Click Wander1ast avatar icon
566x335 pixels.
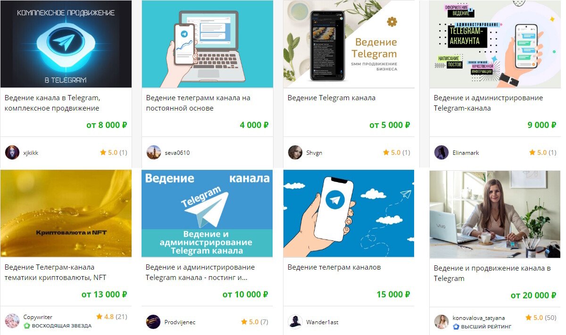pos(295,322)
